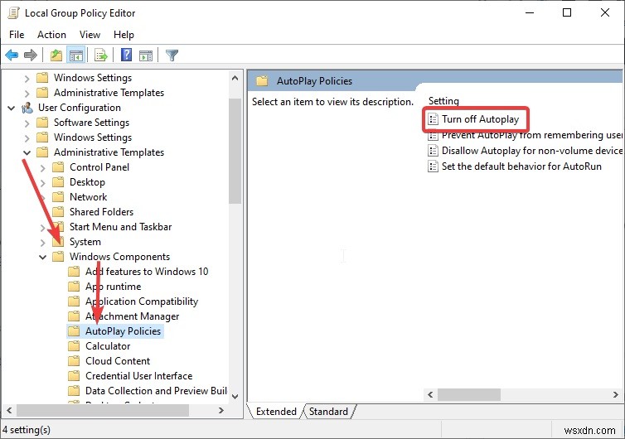The image size is (625, 439).
Task: Select the Network tree item
Action: pos(88,197)
